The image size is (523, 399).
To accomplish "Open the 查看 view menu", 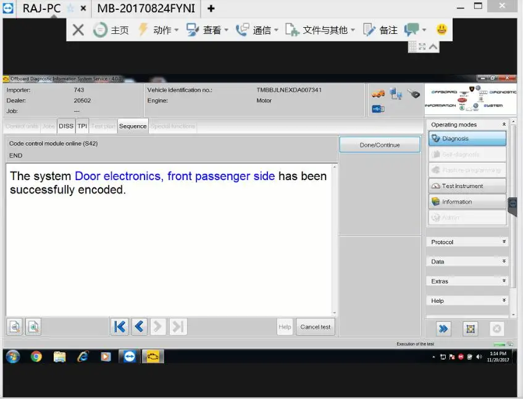I will (x=207, y=30).
